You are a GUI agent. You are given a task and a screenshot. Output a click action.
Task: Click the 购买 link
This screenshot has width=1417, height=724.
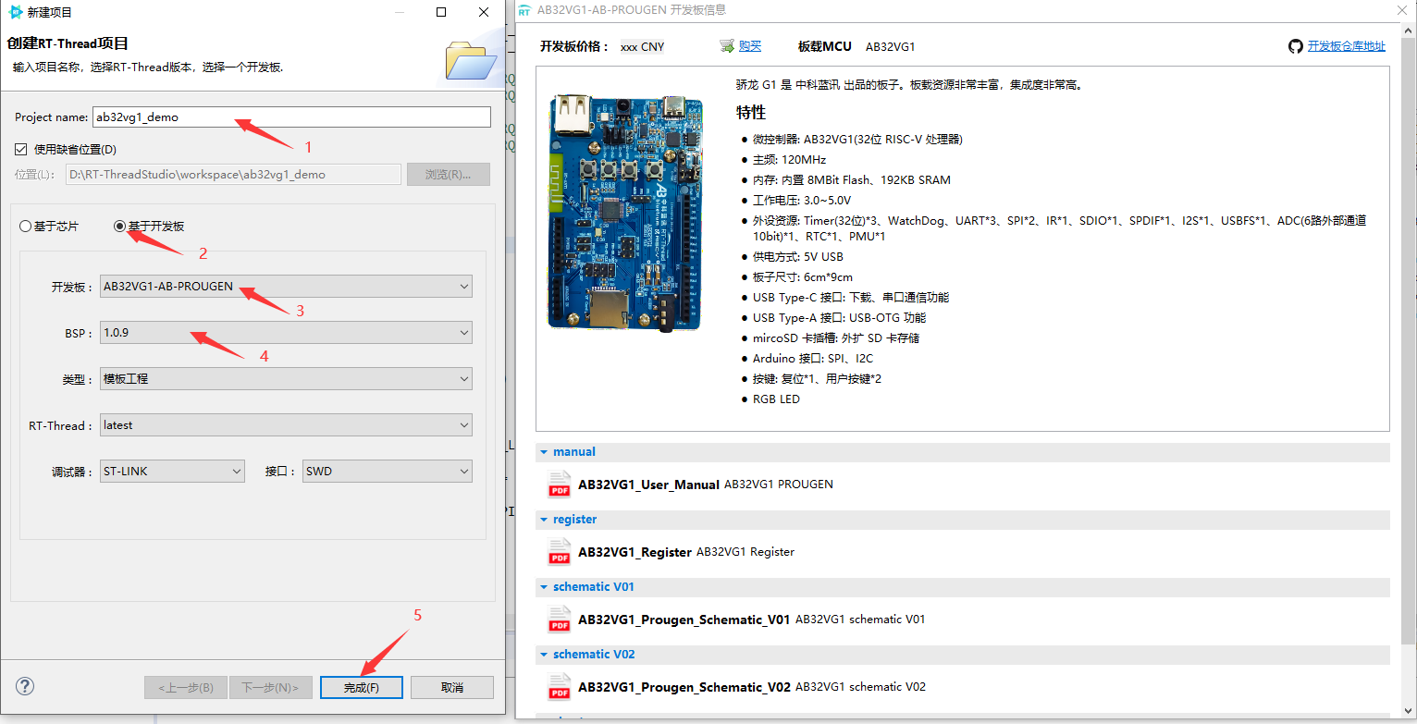click(750, 46)
